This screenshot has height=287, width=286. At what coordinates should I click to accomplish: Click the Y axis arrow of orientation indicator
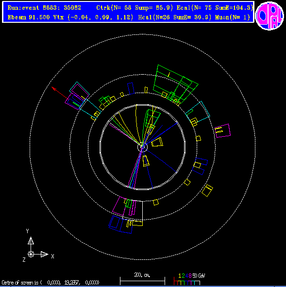(31, 240)
